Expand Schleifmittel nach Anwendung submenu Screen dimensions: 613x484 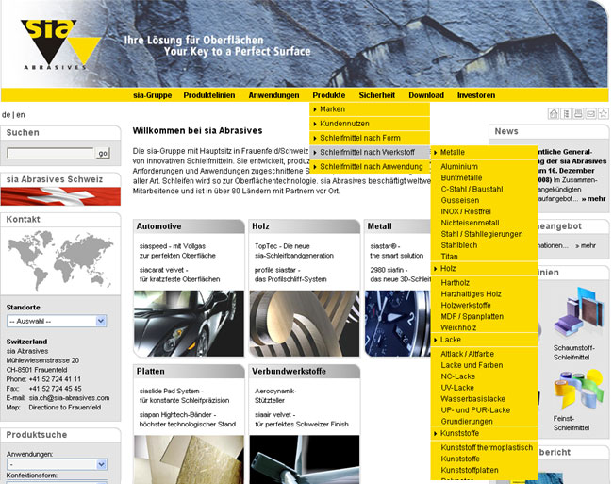(370, 167)
